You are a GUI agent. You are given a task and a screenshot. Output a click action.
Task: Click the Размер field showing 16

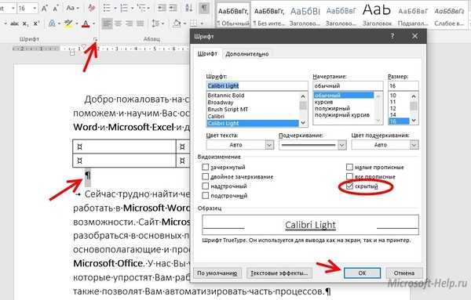click(x=403, y=85)
